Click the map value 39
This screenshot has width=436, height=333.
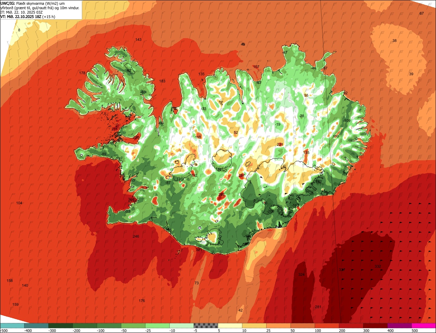(x=411, y=74)
